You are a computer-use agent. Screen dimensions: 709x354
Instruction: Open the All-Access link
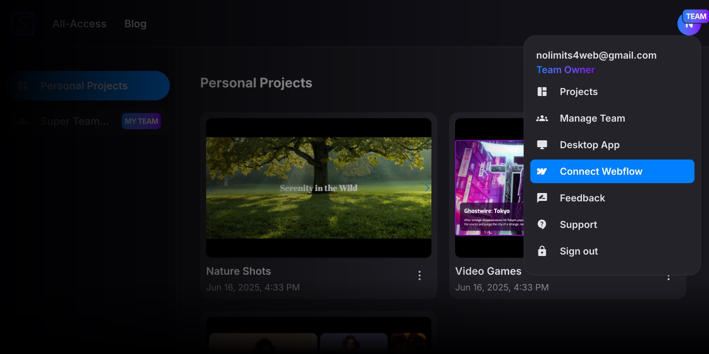click(79, 24)
